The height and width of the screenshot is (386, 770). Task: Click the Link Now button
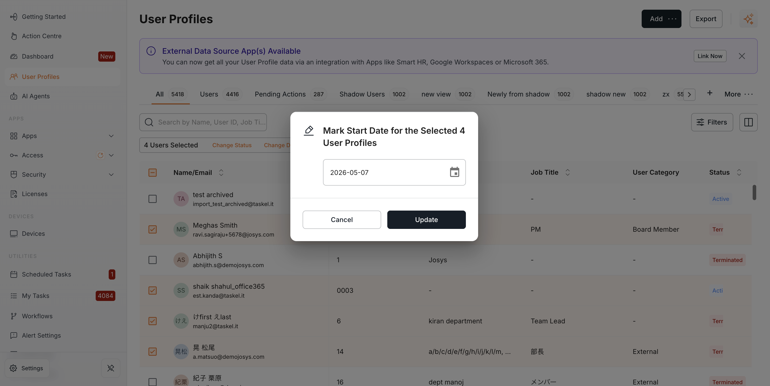pos(710,56)
